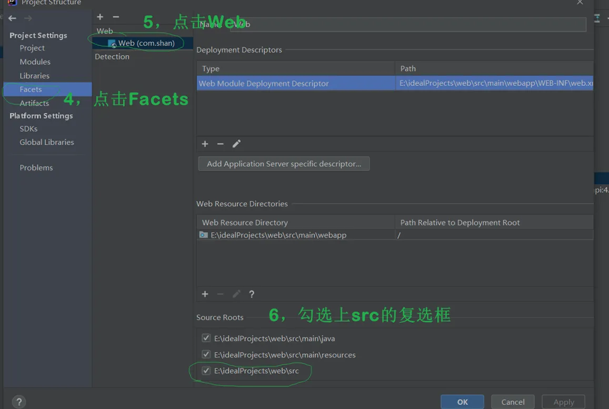Toggle src\main\resources source root checkbox
The height and width of the screenshot is (409, 609).
click(x=206, y=355)
